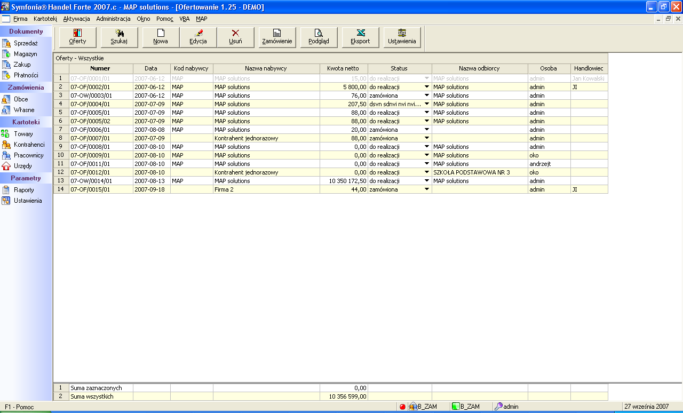
Task: Open Własne orders in sidebar
Action: tap(18, 110)
